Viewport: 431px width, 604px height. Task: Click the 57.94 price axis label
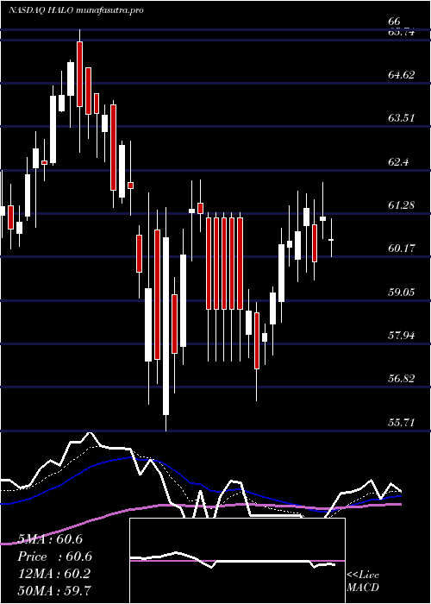[402, 336]
